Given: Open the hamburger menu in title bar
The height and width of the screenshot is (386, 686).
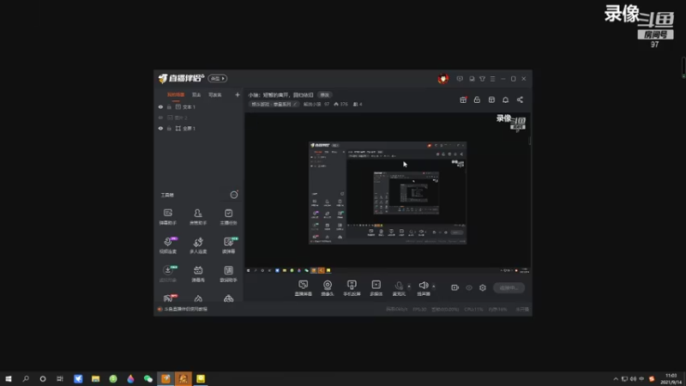Looking at the screenshot, I should (492, 79).
